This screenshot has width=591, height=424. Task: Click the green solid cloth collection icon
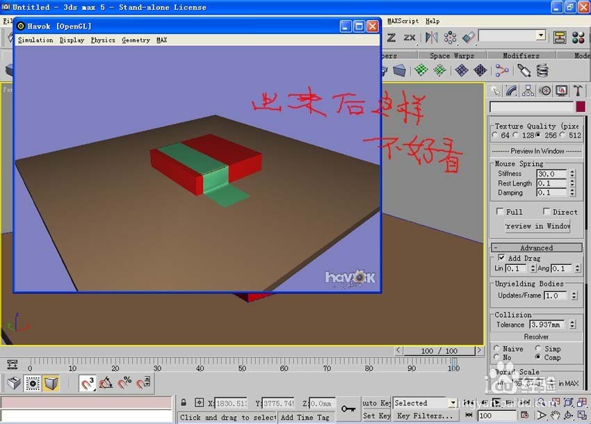click(x=421, y=70)
